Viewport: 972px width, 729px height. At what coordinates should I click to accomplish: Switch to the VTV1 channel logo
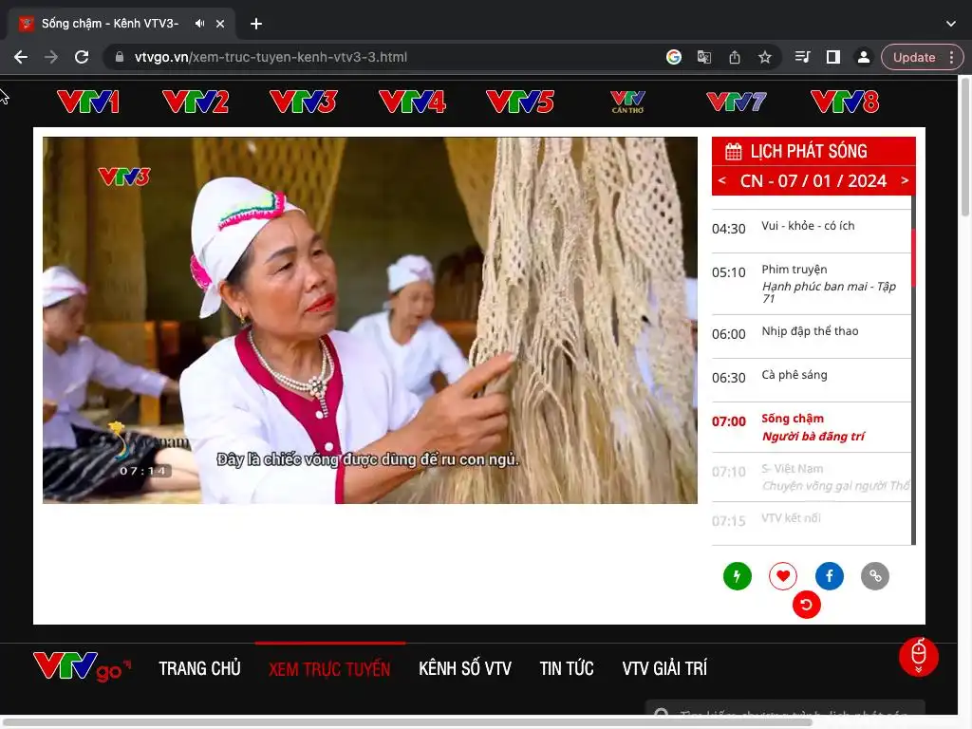(87, 102)
